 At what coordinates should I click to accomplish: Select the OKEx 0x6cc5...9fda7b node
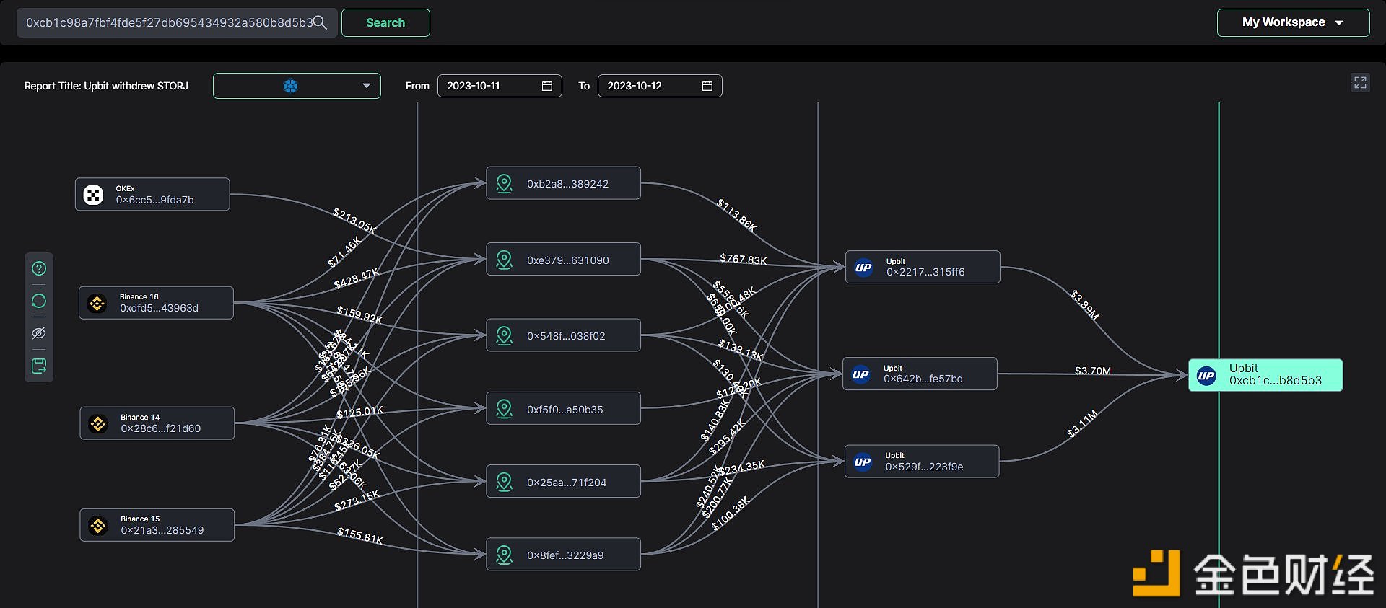152,195
